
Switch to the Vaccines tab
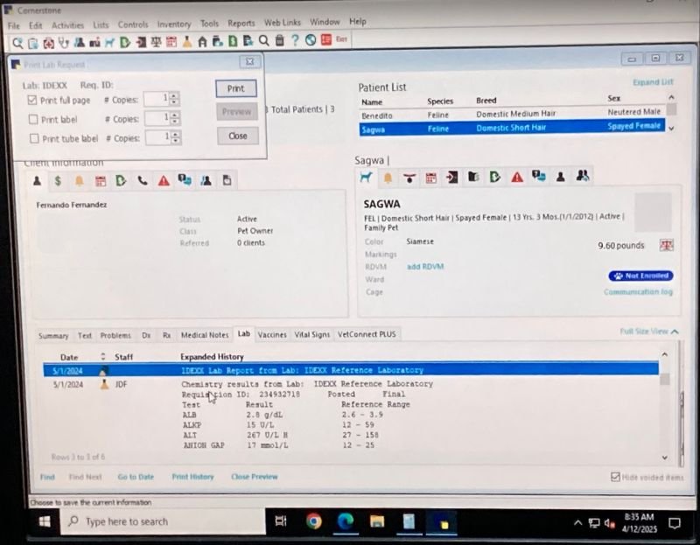pos(272,334)
